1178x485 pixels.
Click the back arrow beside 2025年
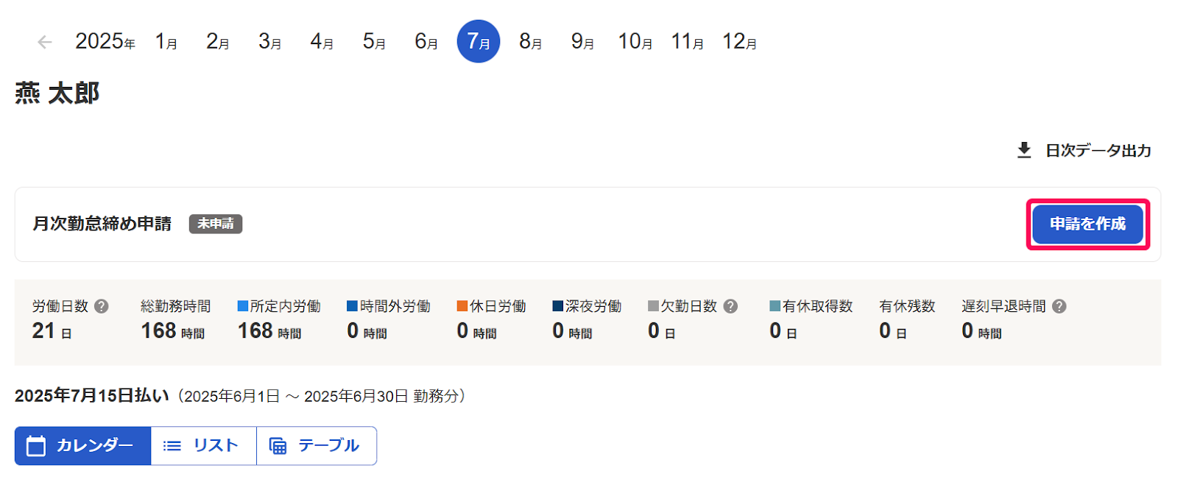(45, 42)
